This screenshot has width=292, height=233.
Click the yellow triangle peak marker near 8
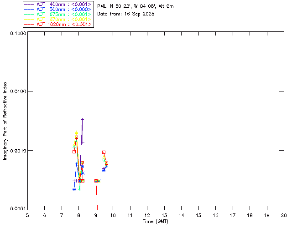pyautogui.click(x=76, y=133)
